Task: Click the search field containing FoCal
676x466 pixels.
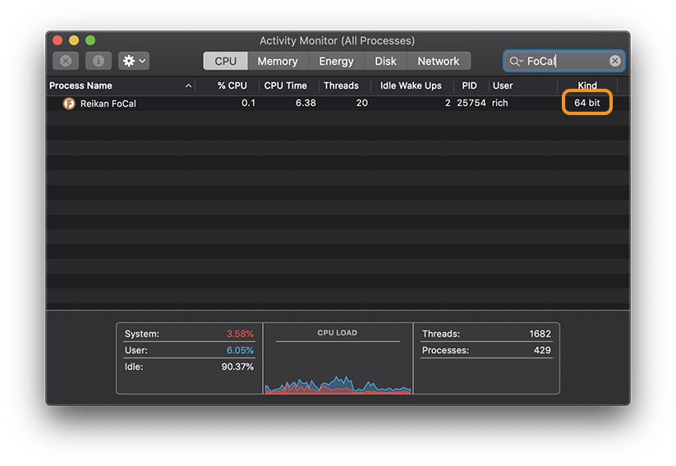Action: (x=564, y=61)
